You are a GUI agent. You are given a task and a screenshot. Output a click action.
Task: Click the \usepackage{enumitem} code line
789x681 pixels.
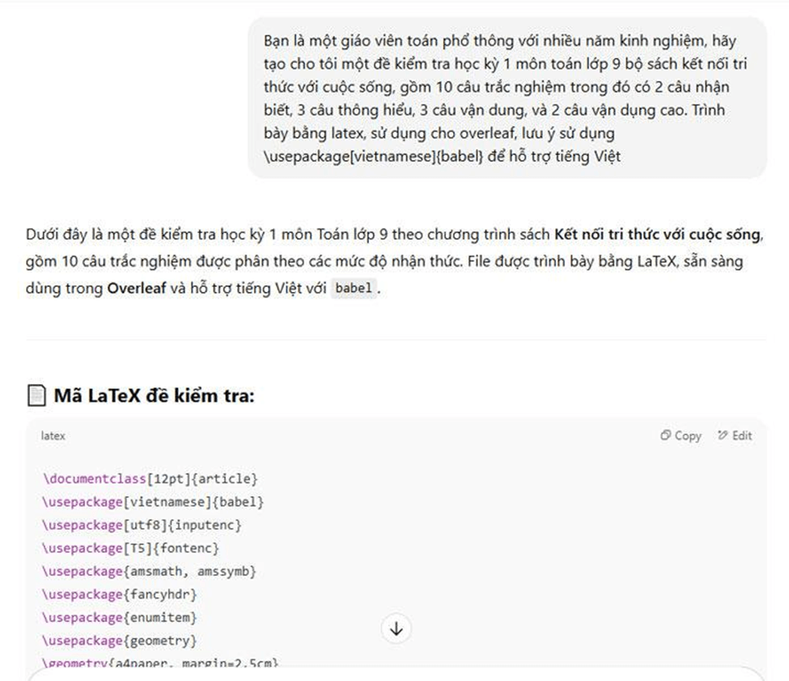[120, 618]
